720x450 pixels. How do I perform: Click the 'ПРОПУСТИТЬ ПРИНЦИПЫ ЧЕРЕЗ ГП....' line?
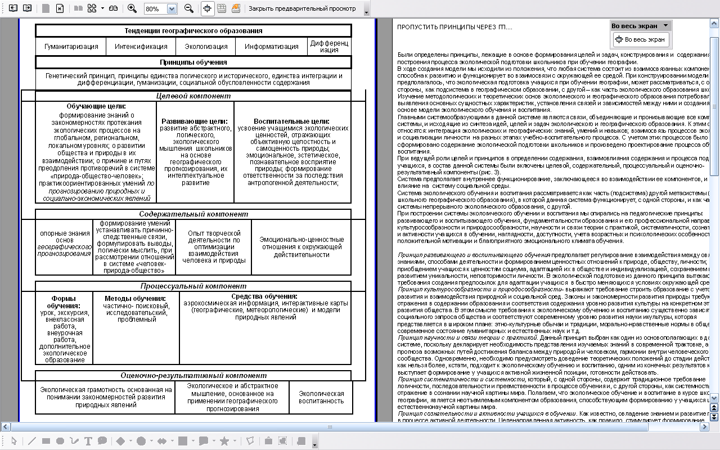point(454,27)
